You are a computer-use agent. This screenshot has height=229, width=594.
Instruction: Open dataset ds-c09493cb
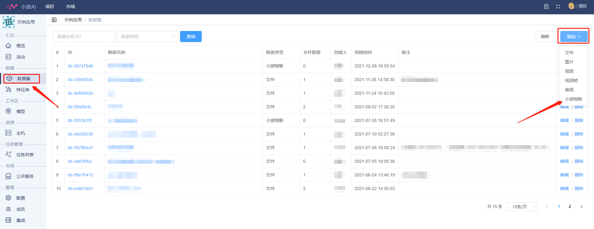[80, 80]
